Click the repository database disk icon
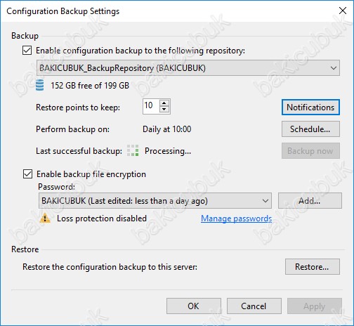354x326 pixels. click(39, 85)
